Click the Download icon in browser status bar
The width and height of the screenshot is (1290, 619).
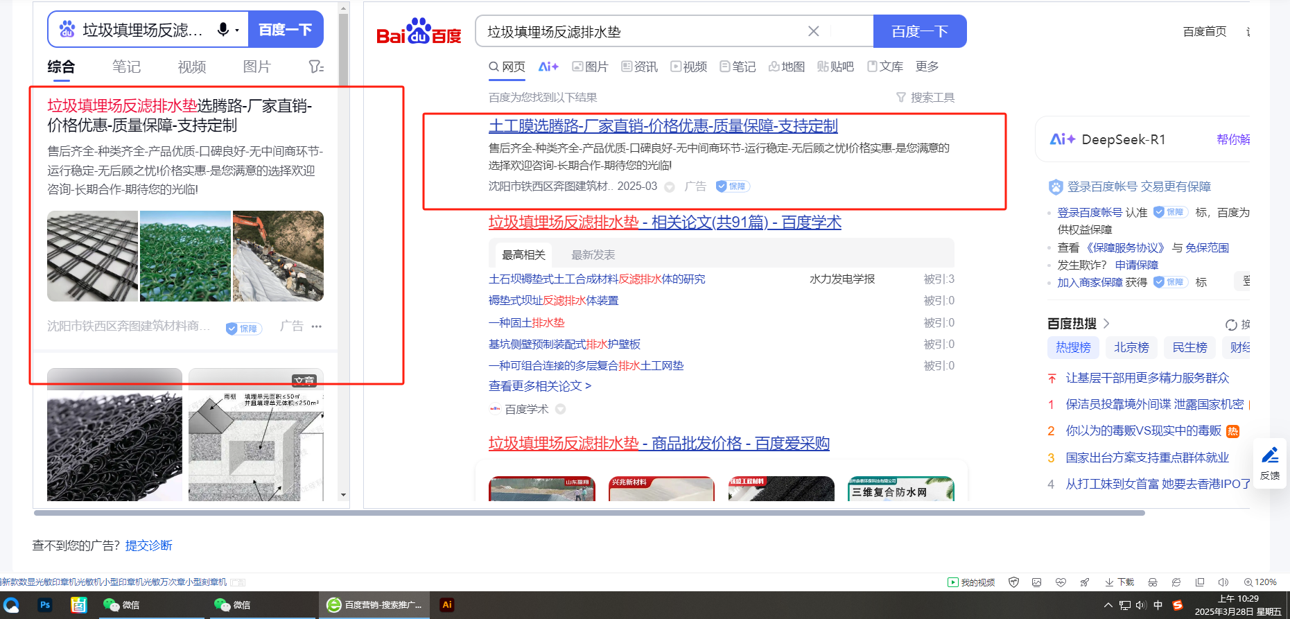pos(1119,582)
